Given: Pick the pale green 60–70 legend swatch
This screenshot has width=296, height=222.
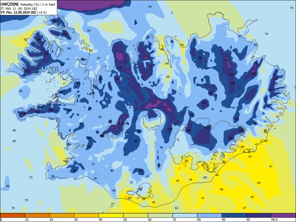Looking at the screenshot, I should coord(160,215).
